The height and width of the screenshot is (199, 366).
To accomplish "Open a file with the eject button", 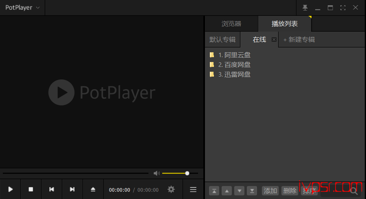I will point(93,189).
